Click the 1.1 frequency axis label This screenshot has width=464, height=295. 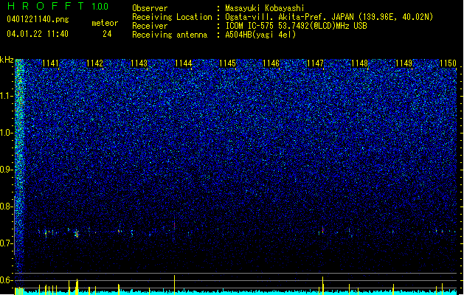coord(7,96)
